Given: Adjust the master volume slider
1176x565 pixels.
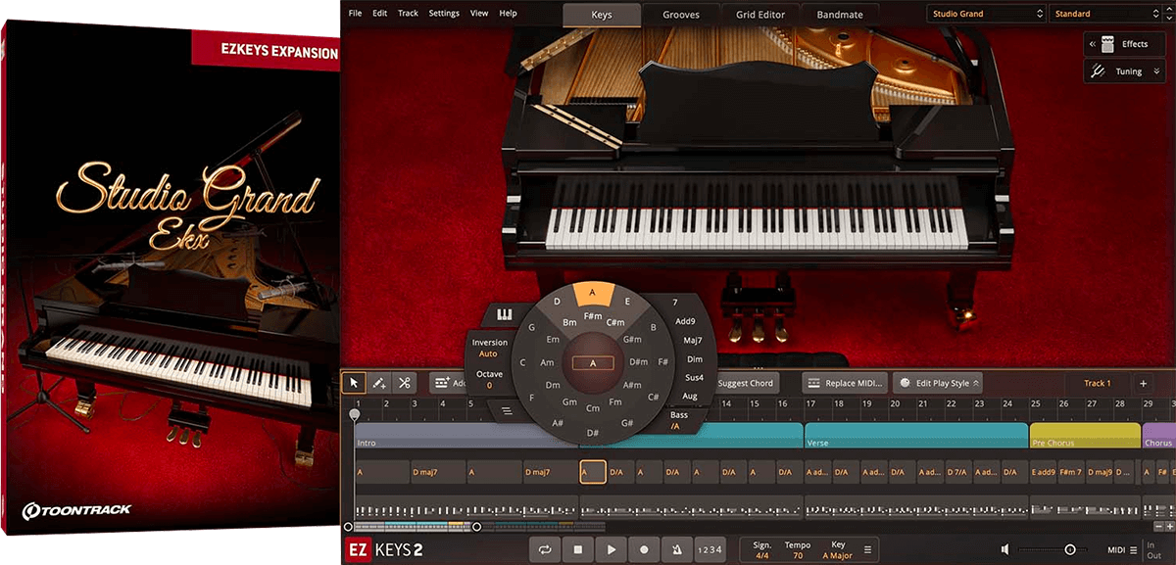Looking at the screenshot, I should 1069,549.
